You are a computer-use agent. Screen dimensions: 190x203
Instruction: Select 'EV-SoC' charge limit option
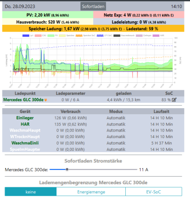(x=154, y=192)
